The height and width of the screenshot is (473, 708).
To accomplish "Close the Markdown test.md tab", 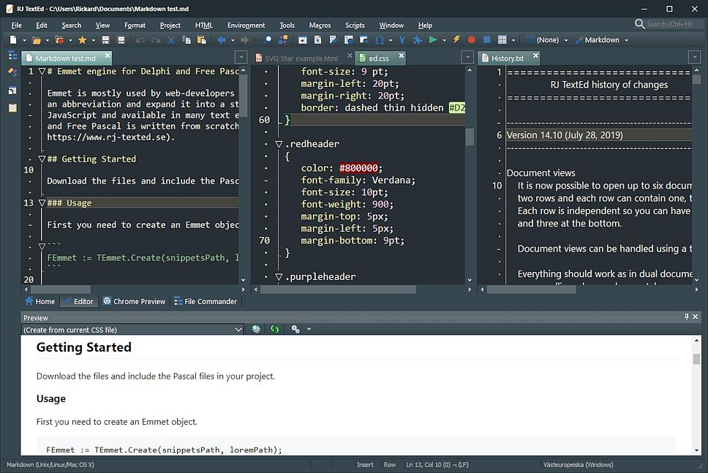I will 108,56.
